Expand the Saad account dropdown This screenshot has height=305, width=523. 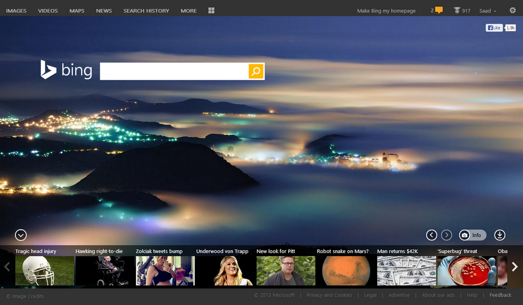pyautogui.click(x=487, y=11)
